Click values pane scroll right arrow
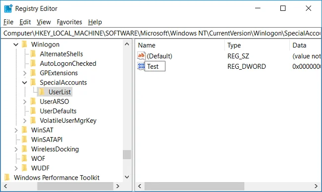 click(316, 186)
